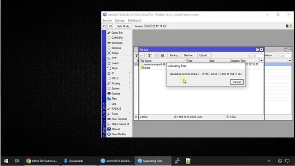The width and height of the screenshot is (295, 166).
Task: Show hidden system tray icons
Action: (x=269, y=161)
